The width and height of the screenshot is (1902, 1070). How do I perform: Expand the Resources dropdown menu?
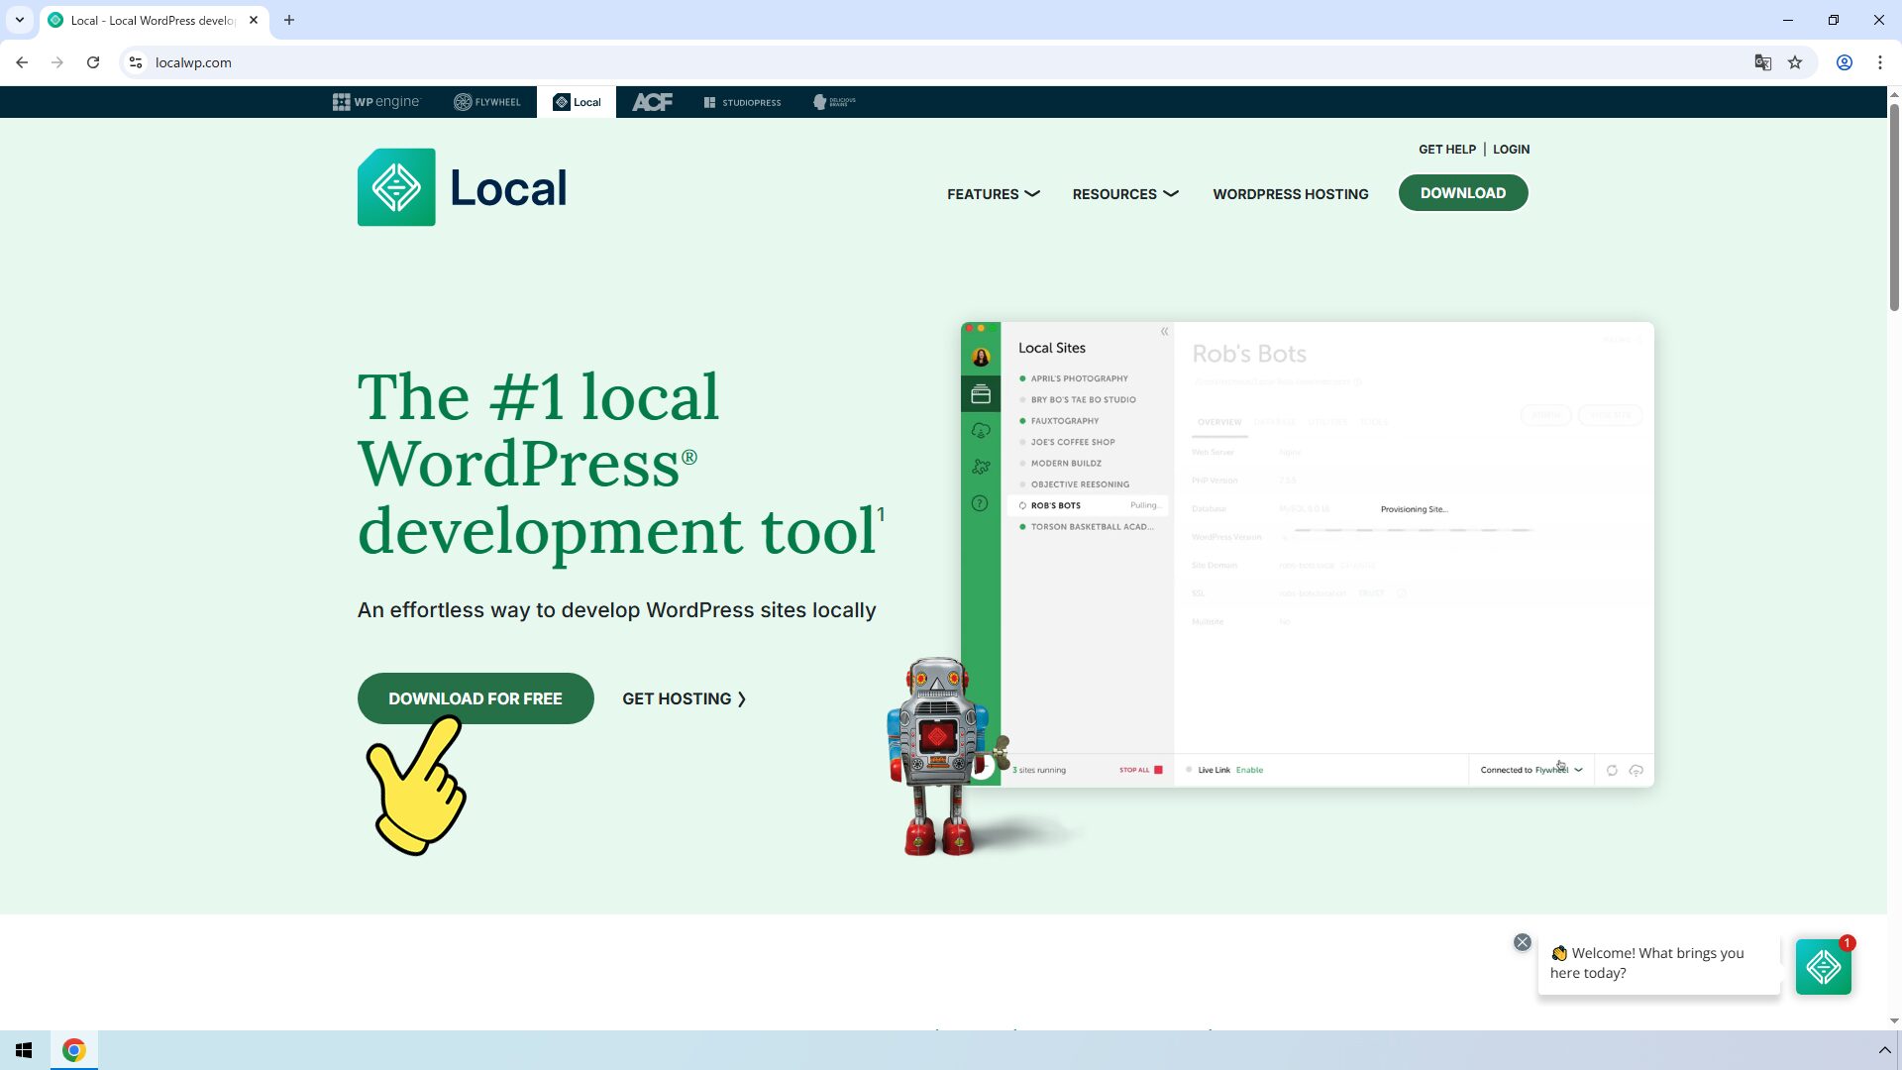(1125, 194)
